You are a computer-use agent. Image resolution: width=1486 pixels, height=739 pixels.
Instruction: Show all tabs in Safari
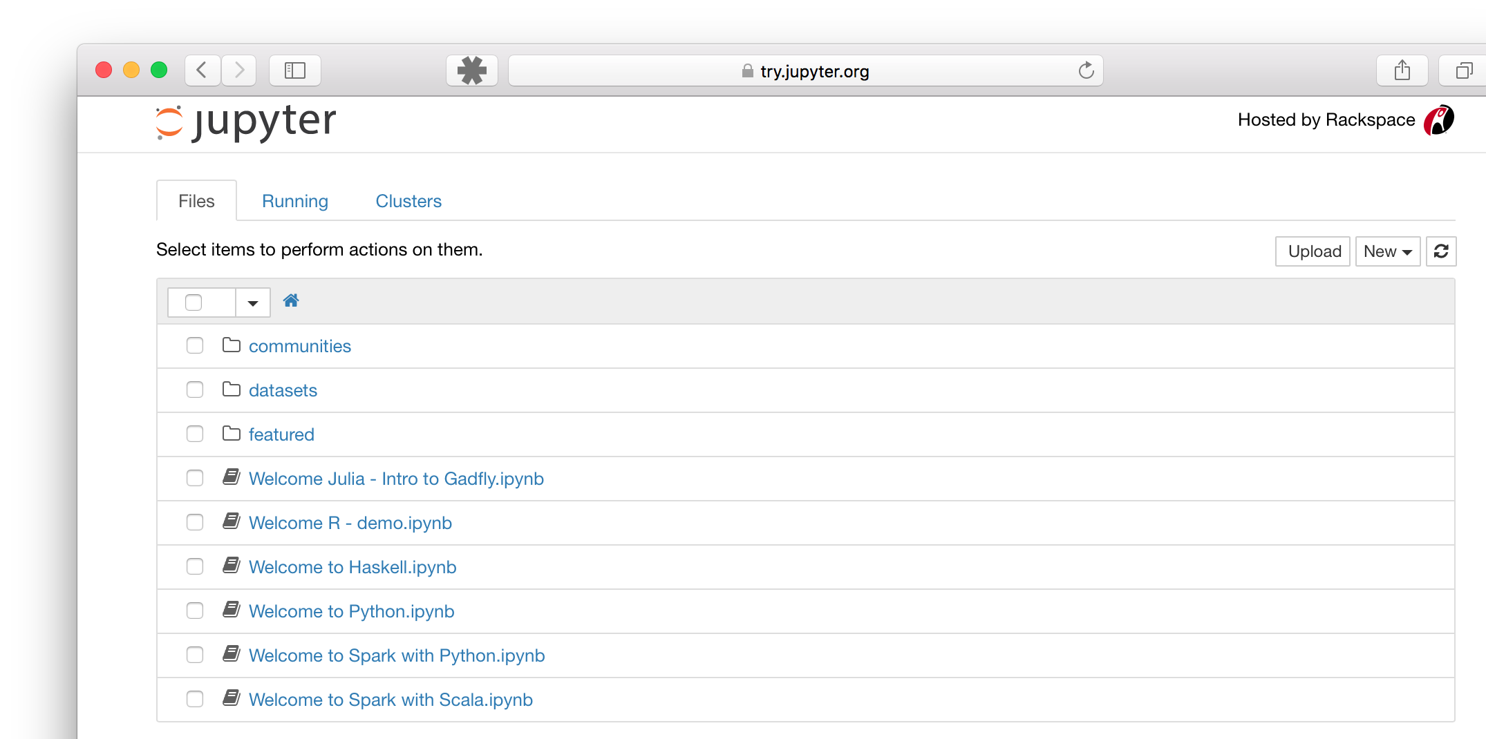click(x=1463, y=70)
